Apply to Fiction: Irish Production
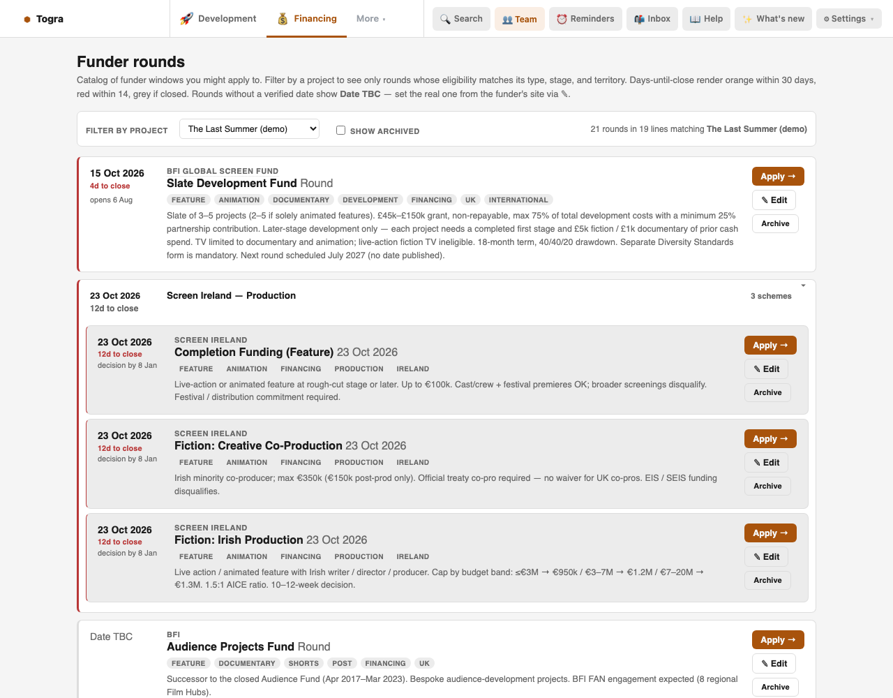893x698 pixels. 770,533
